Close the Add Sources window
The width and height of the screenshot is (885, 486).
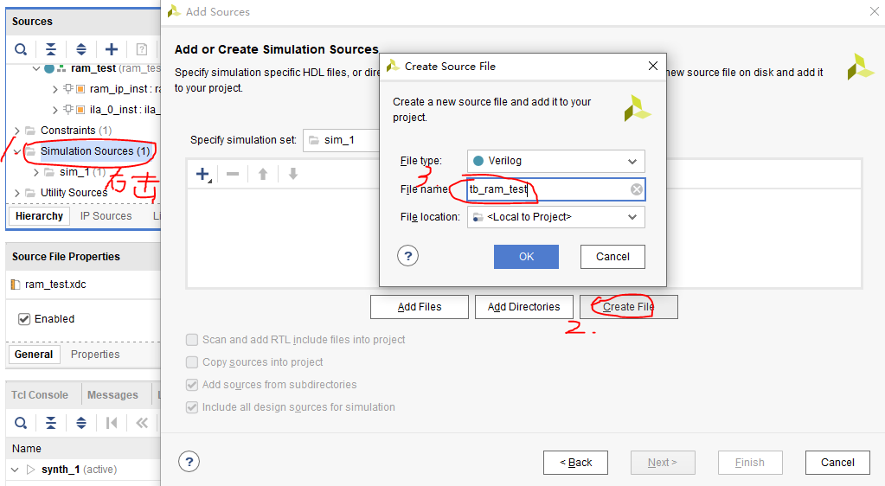(x=875, y=11)
